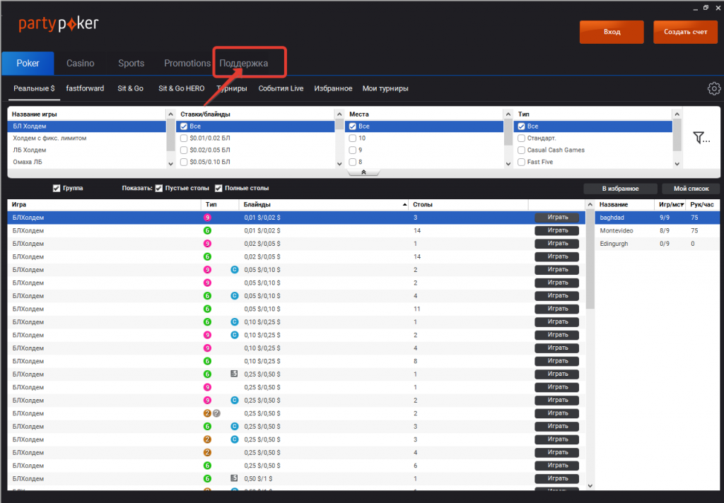Open settings via the gear icon

(x=713, y=89)
